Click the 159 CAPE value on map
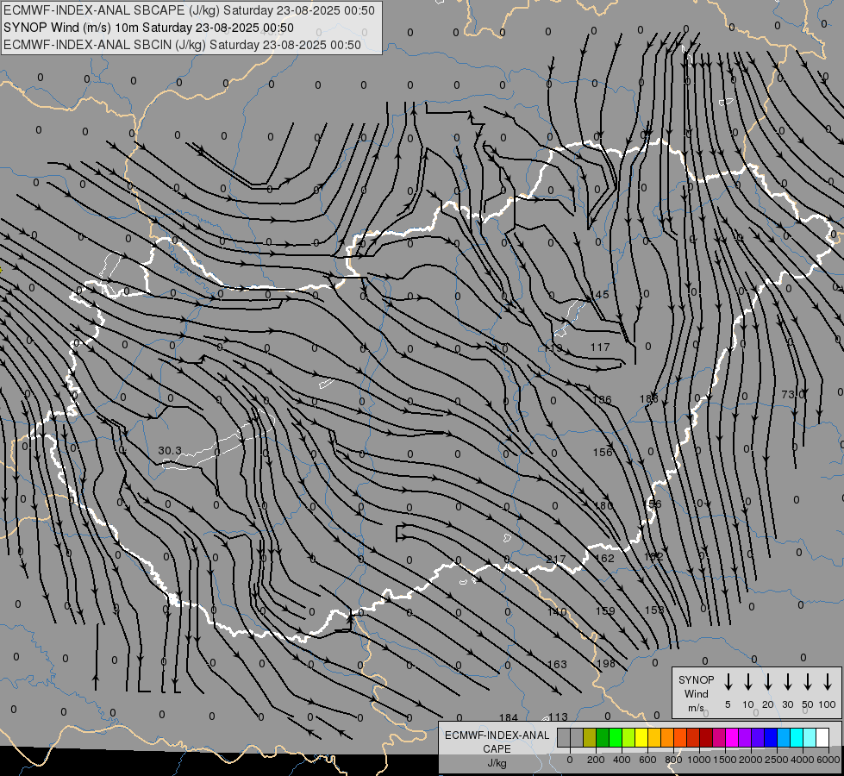844x776 pixels. tap(605, 610)
